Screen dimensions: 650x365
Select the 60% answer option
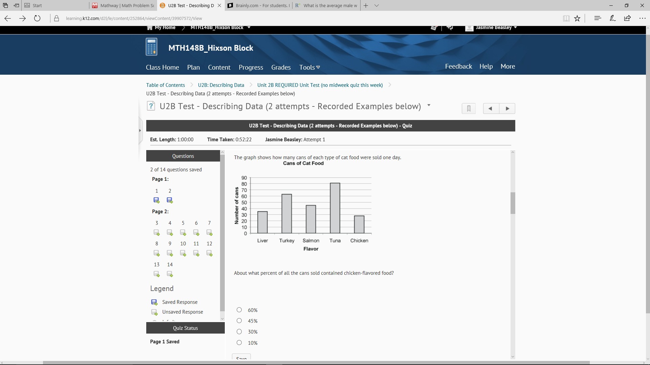pyautogui.click(x=239, y=310)
